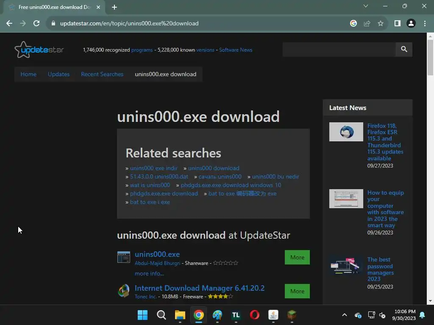434x325 pixels.
Task: Click into the site search field
Action: click(x=339, y=50)
